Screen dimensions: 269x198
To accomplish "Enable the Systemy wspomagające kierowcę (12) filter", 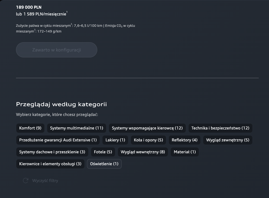I will [147, 128].
